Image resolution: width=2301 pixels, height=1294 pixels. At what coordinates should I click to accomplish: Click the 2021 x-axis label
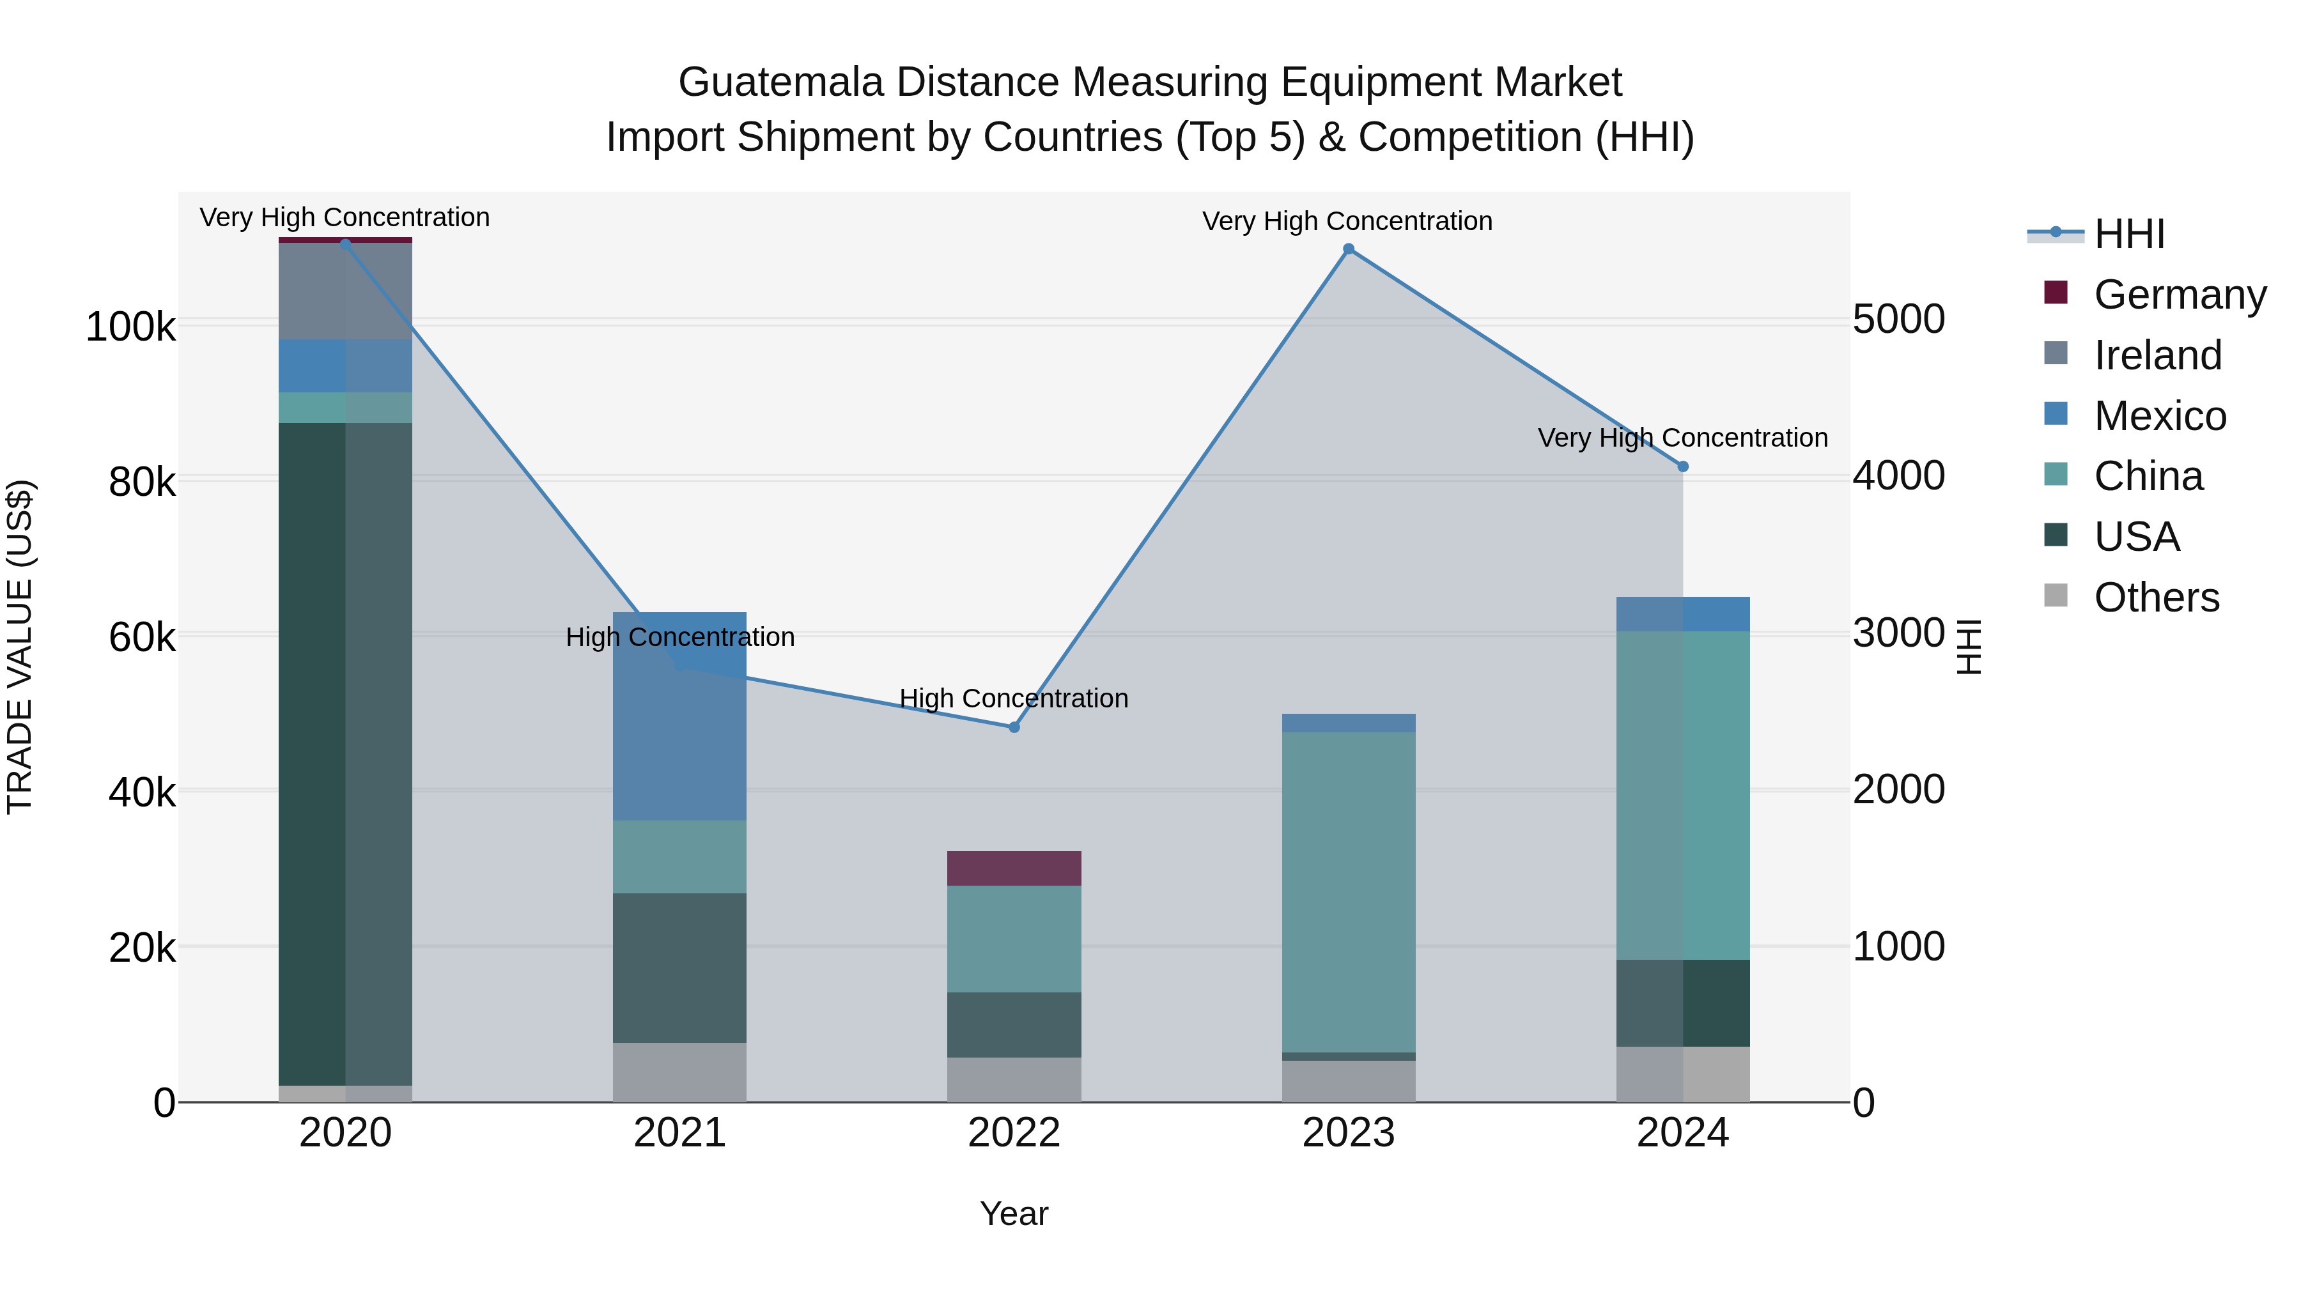tap(680, 1133)
